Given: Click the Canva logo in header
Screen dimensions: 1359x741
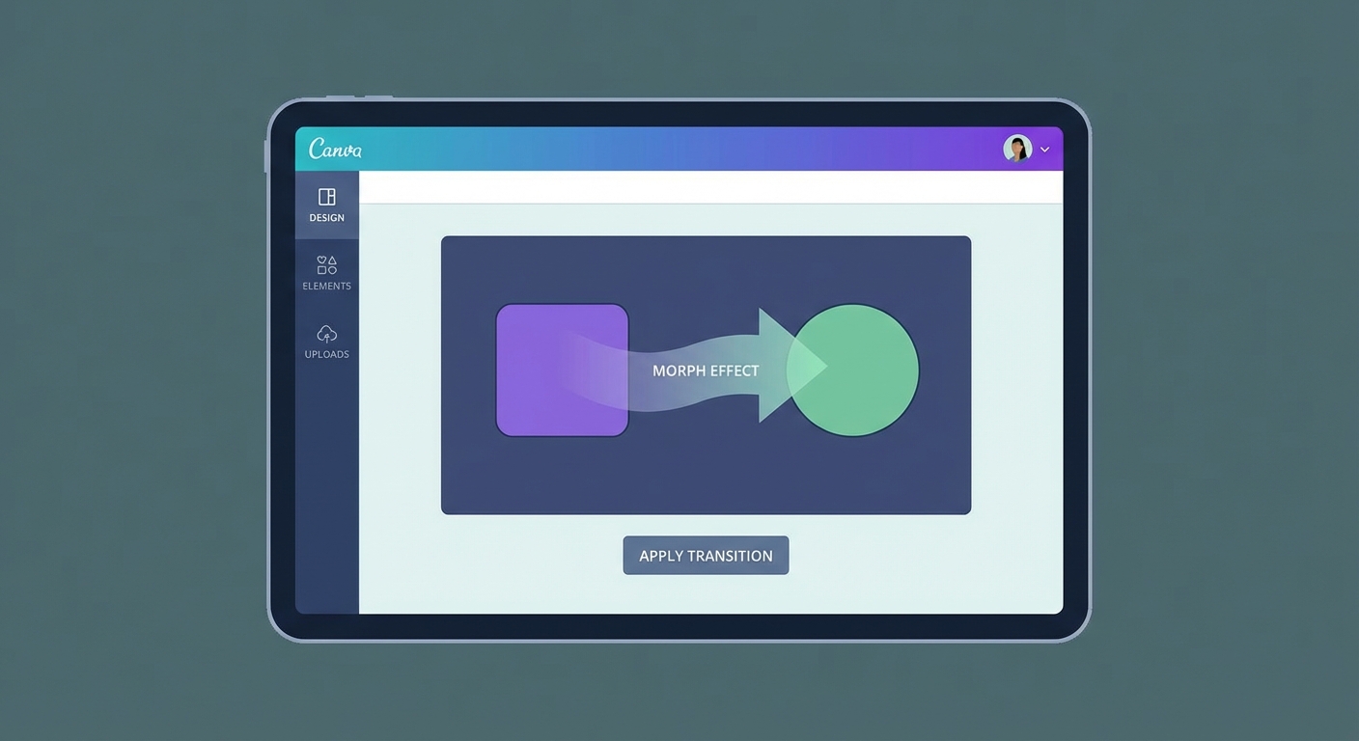Looking at the screenshot, I should tap(335, 149).
